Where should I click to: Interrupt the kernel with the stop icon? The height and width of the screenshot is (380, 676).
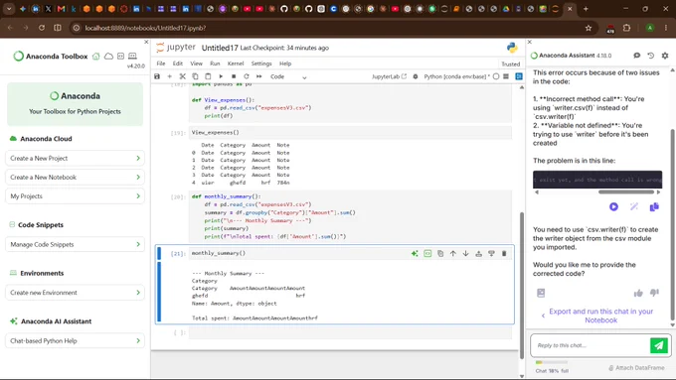pos(234,76)
